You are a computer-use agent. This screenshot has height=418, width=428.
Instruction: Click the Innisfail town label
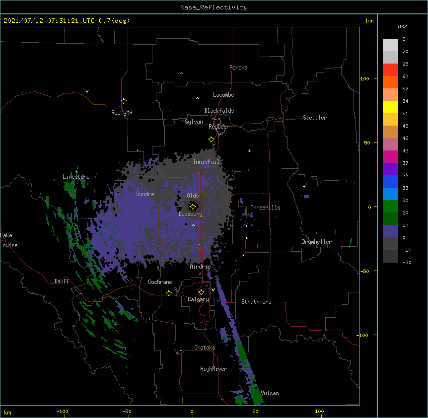(x=206, y=162)
